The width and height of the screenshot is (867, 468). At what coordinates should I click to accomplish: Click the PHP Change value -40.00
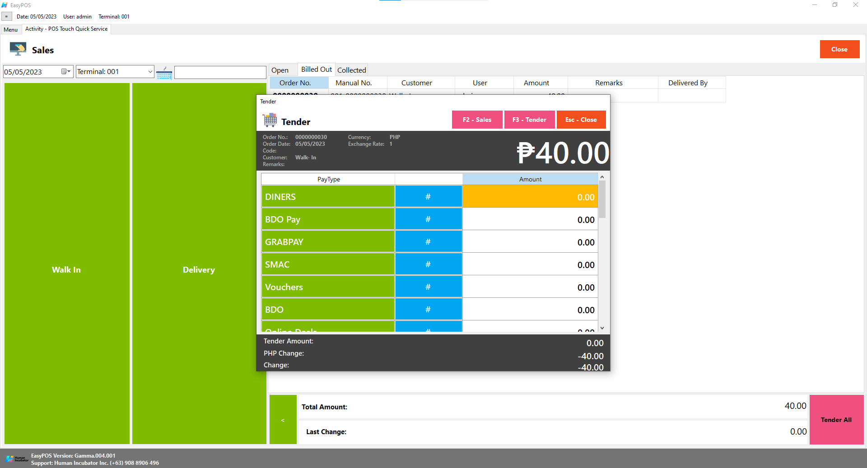591,356
